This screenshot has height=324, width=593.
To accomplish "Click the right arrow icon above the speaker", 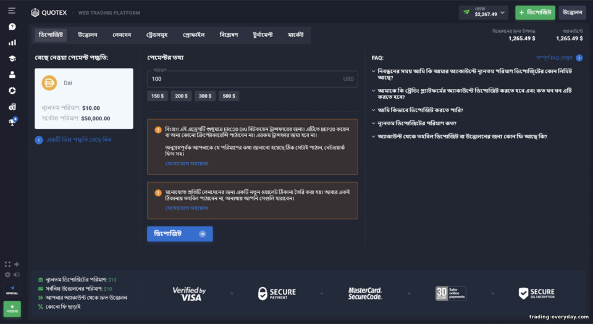I will (17, 264).
